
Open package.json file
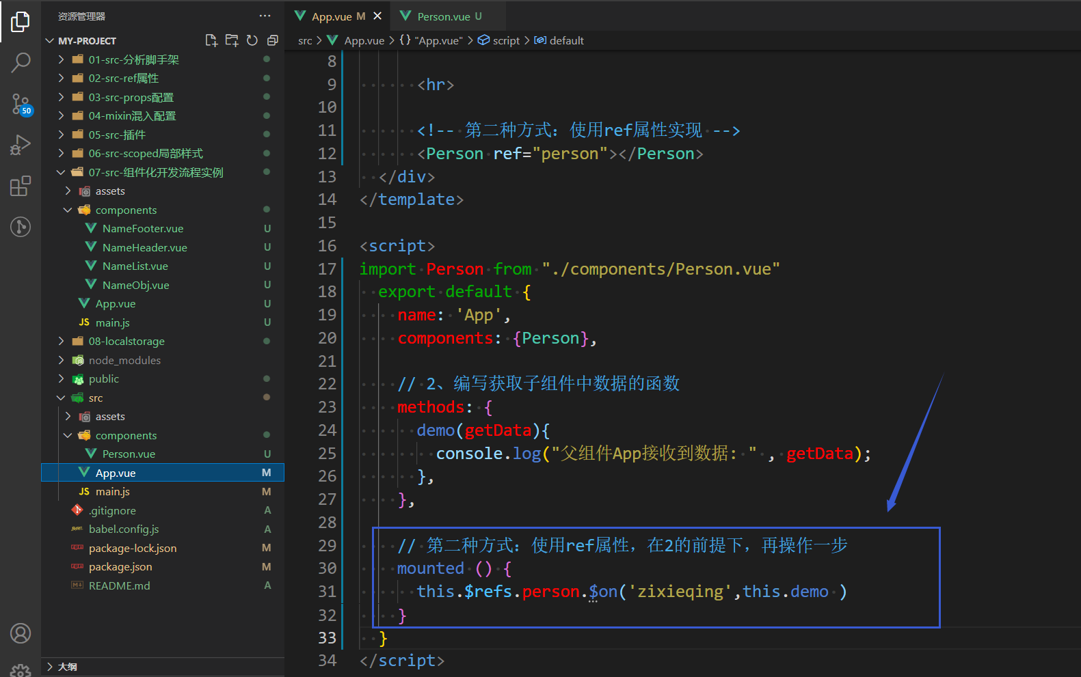[x=163, y=567]
